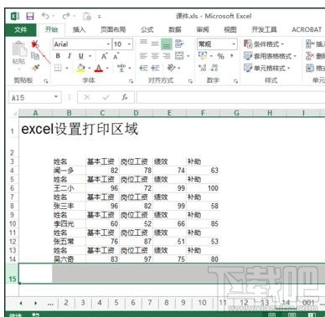Viewport: 325px width, 317px height.
Task: Toggle Center horizontal alignment button
Action: pyautogui.click(x=155, y=56)
